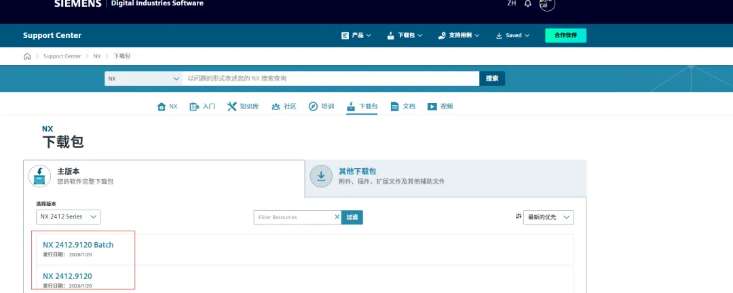Click the 下载包 page heading
This screenshot has width=733, height=293.
coord(63,142)
